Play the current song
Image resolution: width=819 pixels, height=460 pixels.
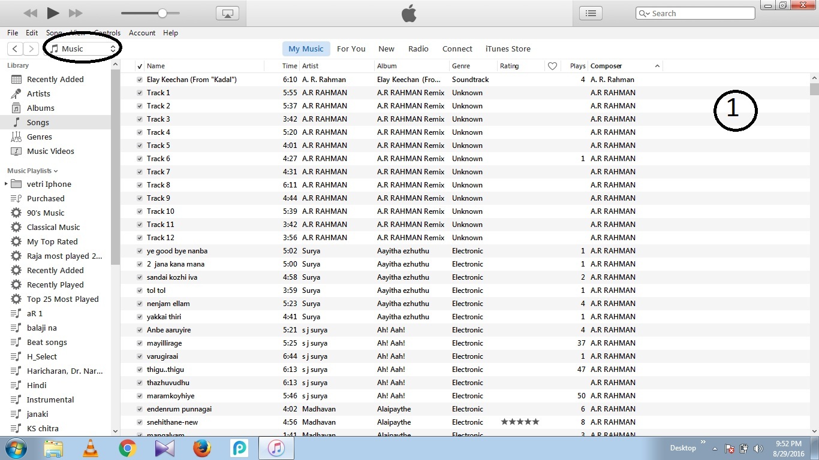pos(53,13)
